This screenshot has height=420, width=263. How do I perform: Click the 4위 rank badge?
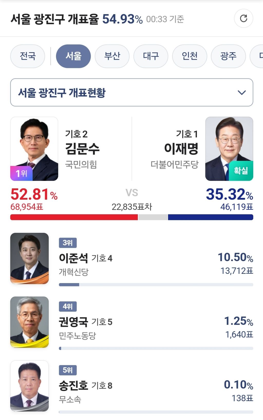[x=68, y=307]
